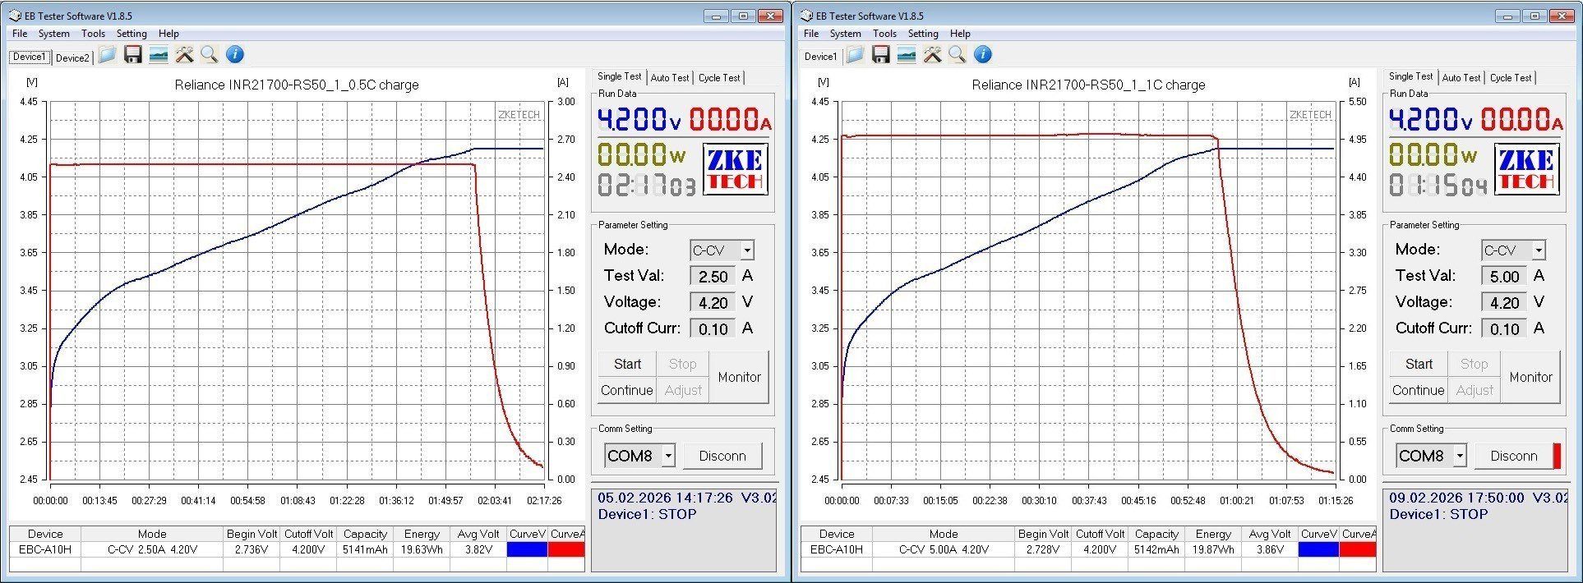This screenshot has width=1583, height=583.
Task: Click the floppy disk save icon in the 1C charge window
Action: 881,55
